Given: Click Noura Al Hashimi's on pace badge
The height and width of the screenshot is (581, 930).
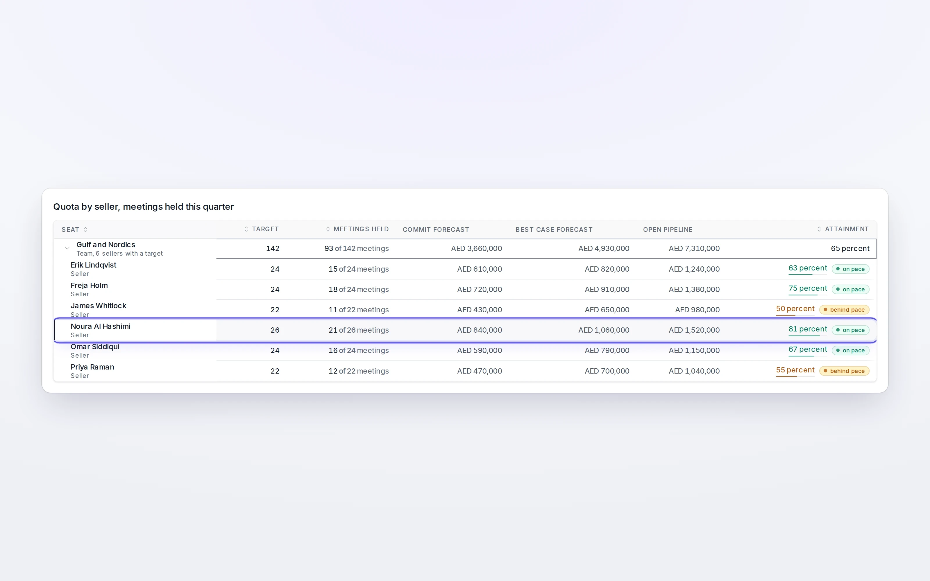Looking at the screenshot, I should (850, 330).
